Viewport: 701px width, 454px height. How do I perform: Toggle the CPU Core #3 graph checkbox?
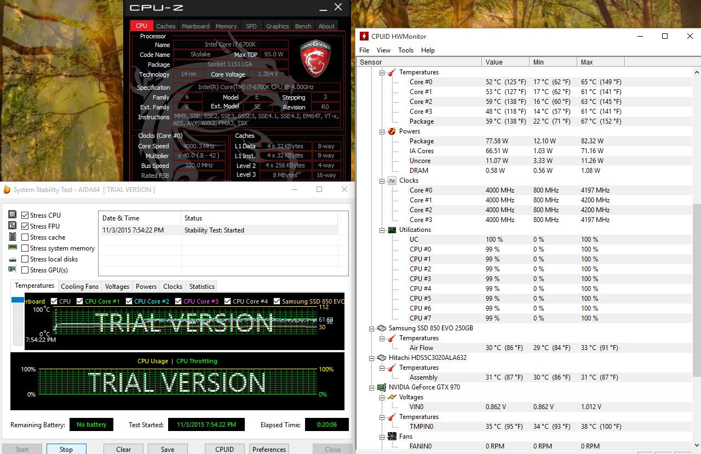click(x=179, y=301)
